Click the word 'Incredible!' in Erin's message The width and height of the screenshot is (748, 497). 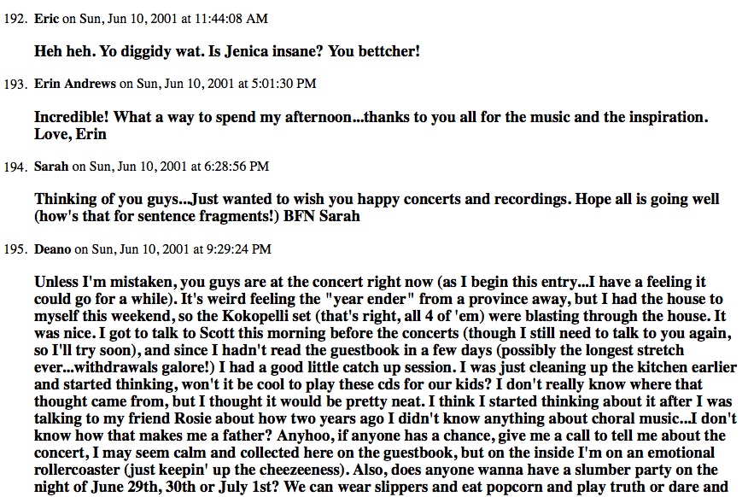click(x=72, y=117)
